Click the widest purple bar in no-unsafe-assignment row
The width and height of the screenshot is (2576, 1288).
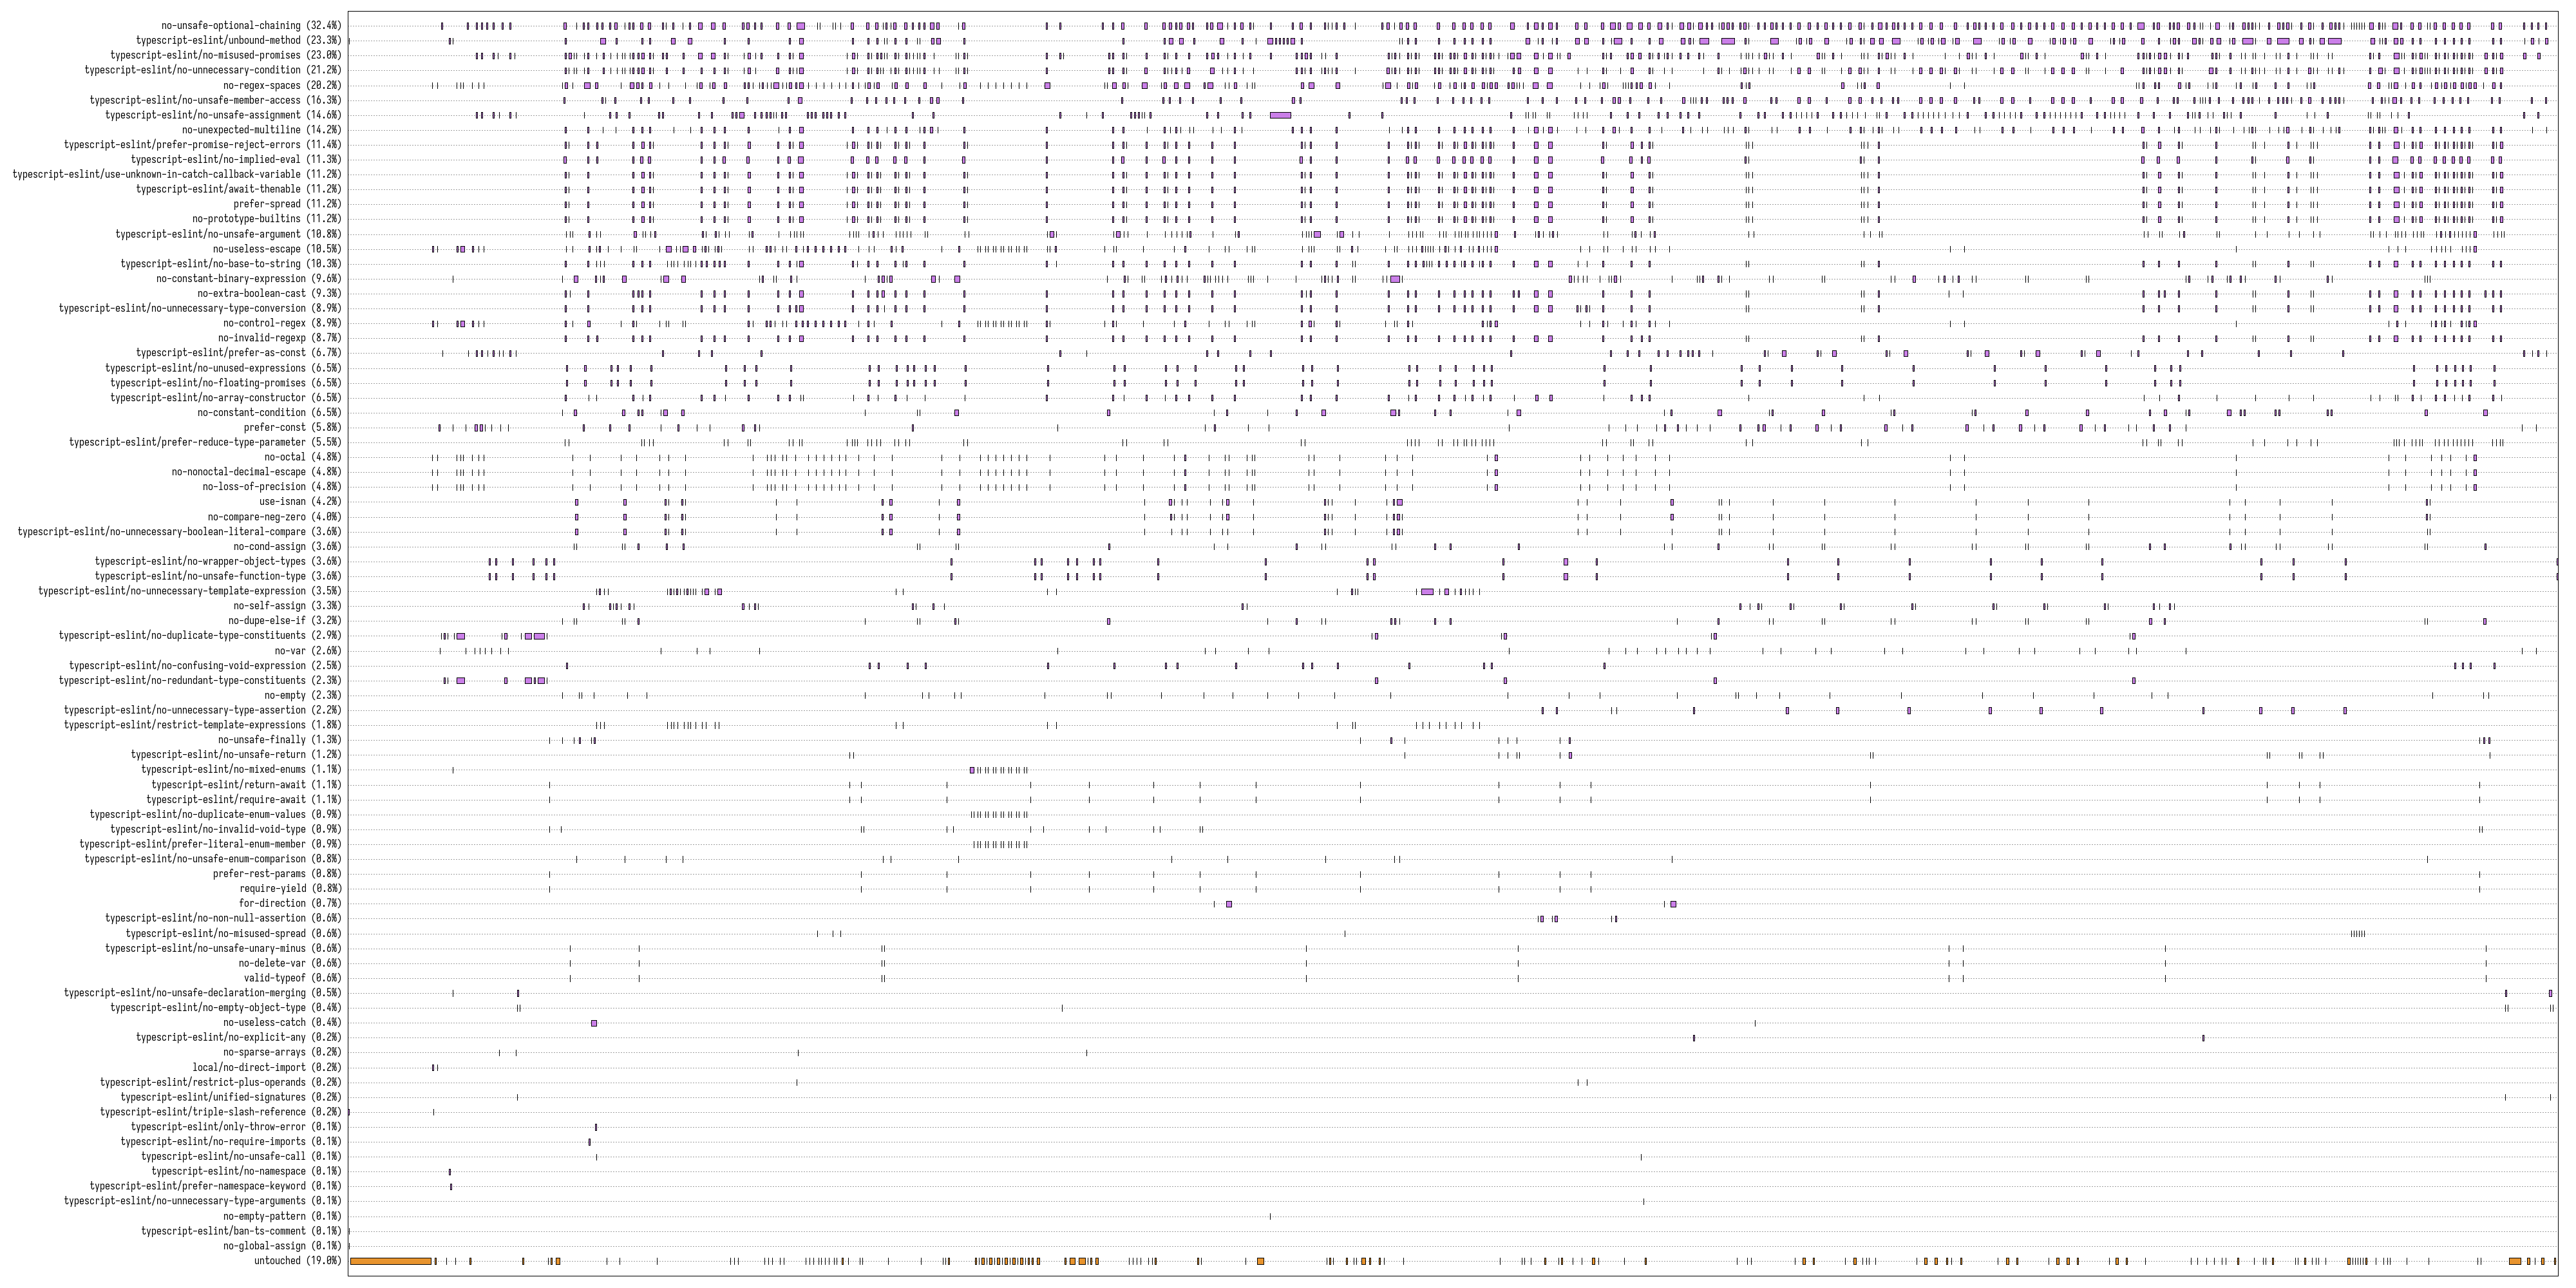pyautogui.click(x=1280, y=116)
